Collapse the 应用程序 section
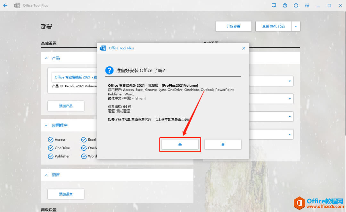 coord(46,125)
